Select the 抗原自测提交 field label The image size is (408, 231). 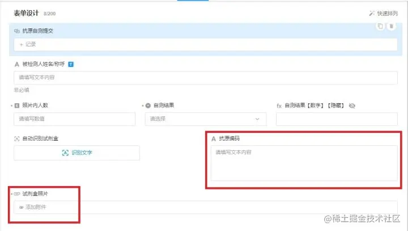[38, 31]
